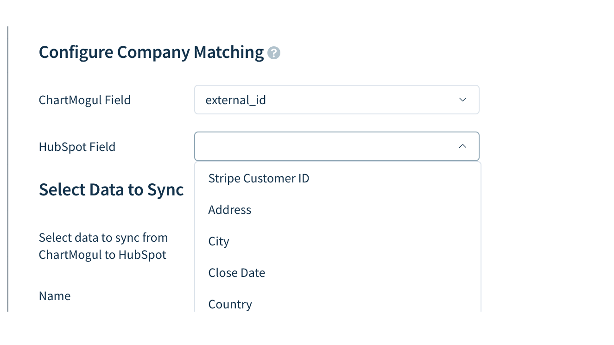Click the Select Data to Sync heading
This screenshot has width=614, height=345.
[x=111, y=189]
